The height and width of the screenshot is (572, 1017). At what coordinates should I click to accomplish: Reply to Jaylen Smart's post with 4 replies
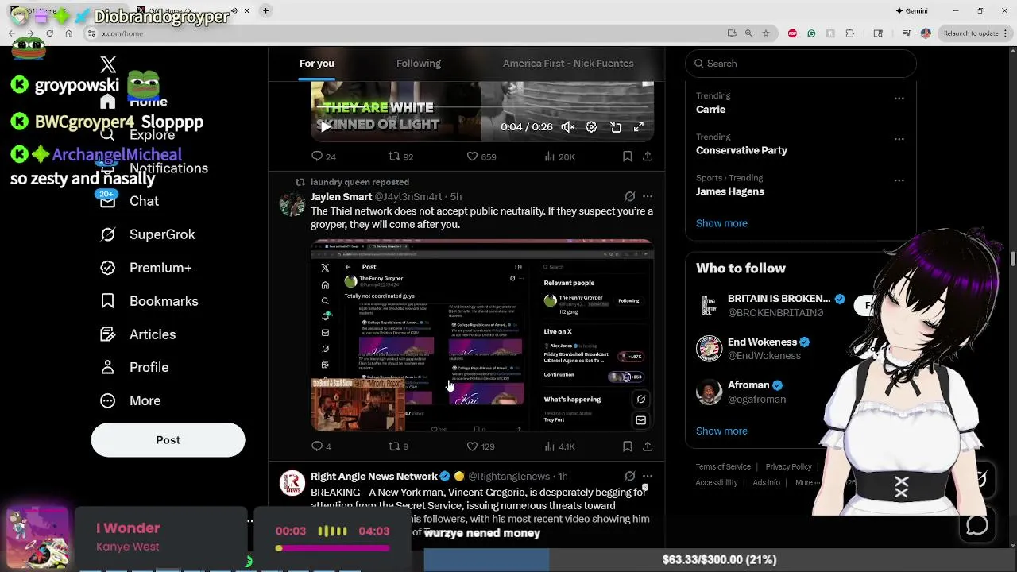point(322,446)
